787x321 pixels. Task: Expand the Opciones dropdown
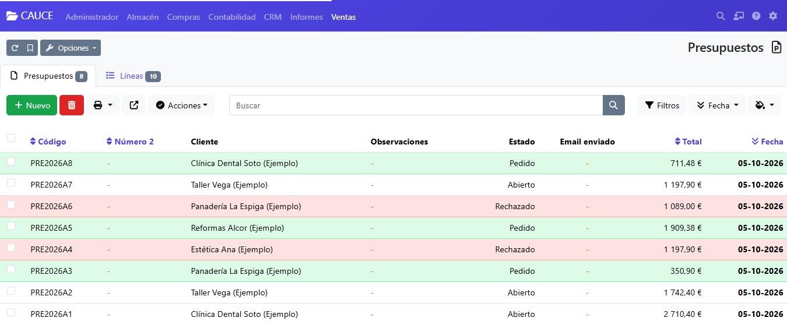point(71,48)
